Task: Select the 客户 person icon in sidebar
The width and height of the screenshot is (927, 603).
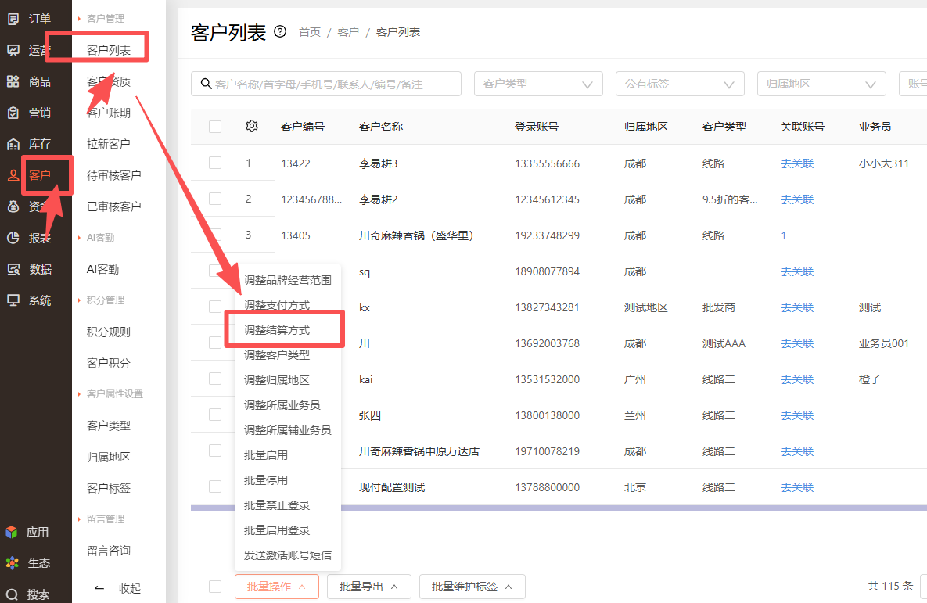Action: [x=13, y=175]
